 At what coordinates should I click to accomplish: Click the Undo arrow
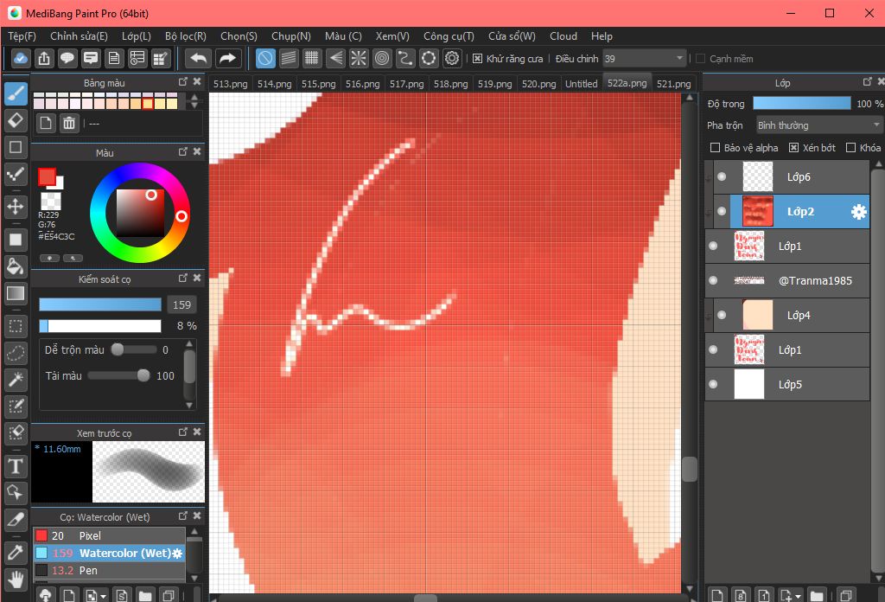click(x=198, y=58)
